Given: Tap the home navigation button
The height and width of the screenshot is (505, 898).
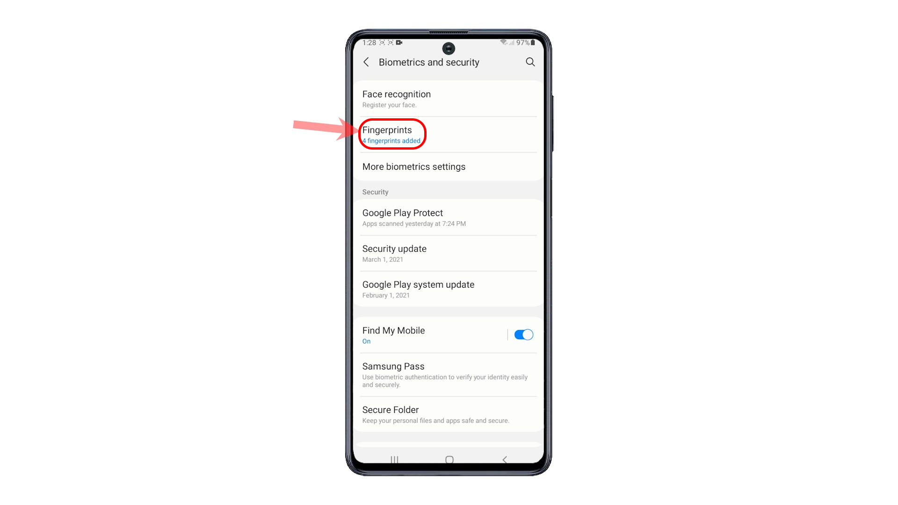Looking at the screenshot, I should [449, 459].
